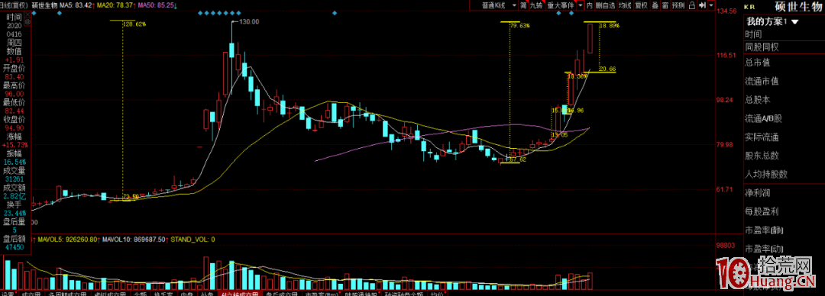Image resolution: width=825 pixels, height=296 pixels.
Task: Click the 硕世生物 stock name in right header
Action: point(798,7)
